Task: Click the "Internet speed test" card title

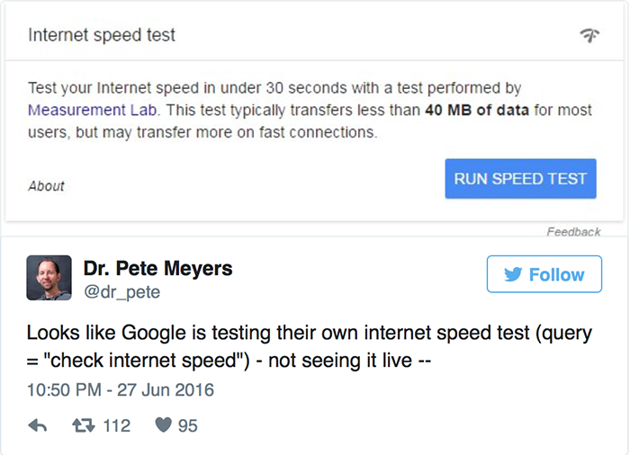Action: pos(102,36)
